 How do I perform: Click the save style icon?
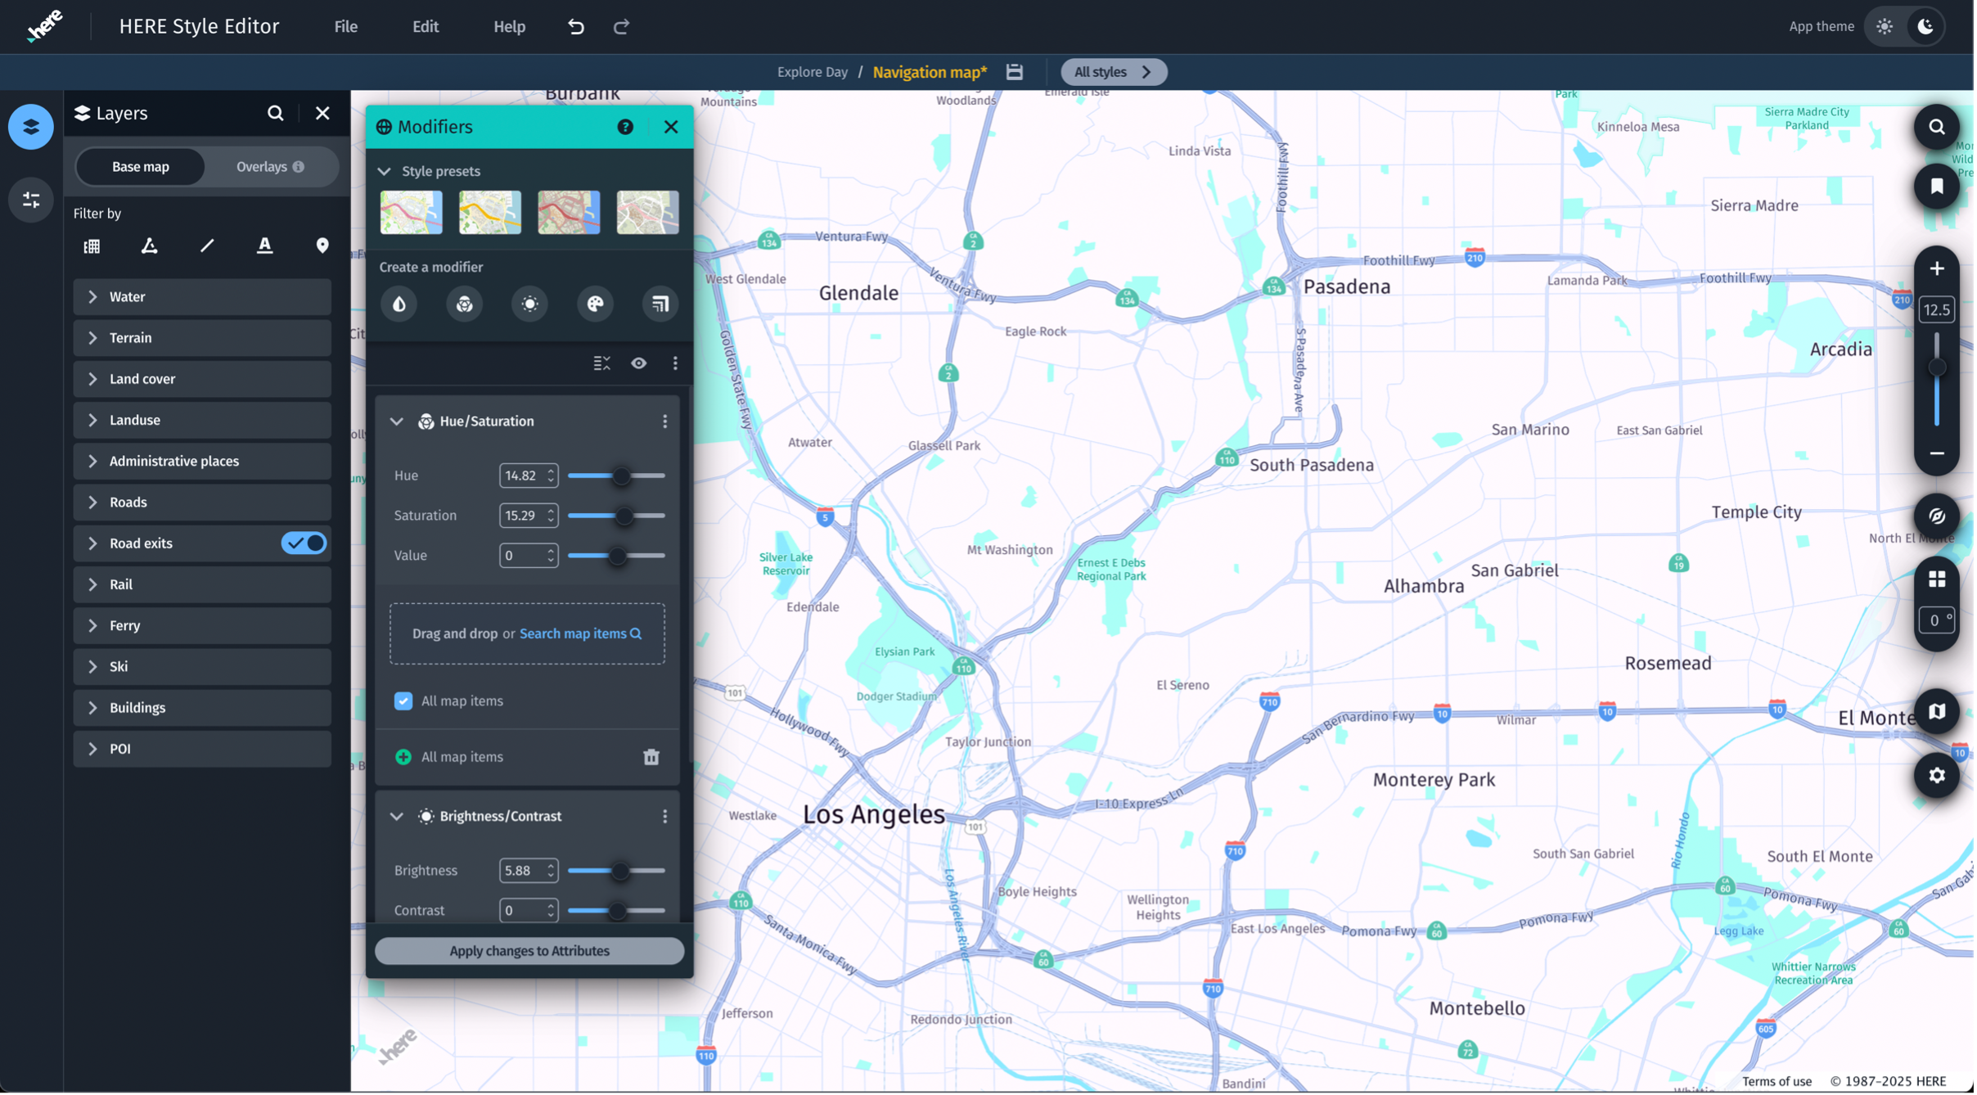pos(1015,72)
